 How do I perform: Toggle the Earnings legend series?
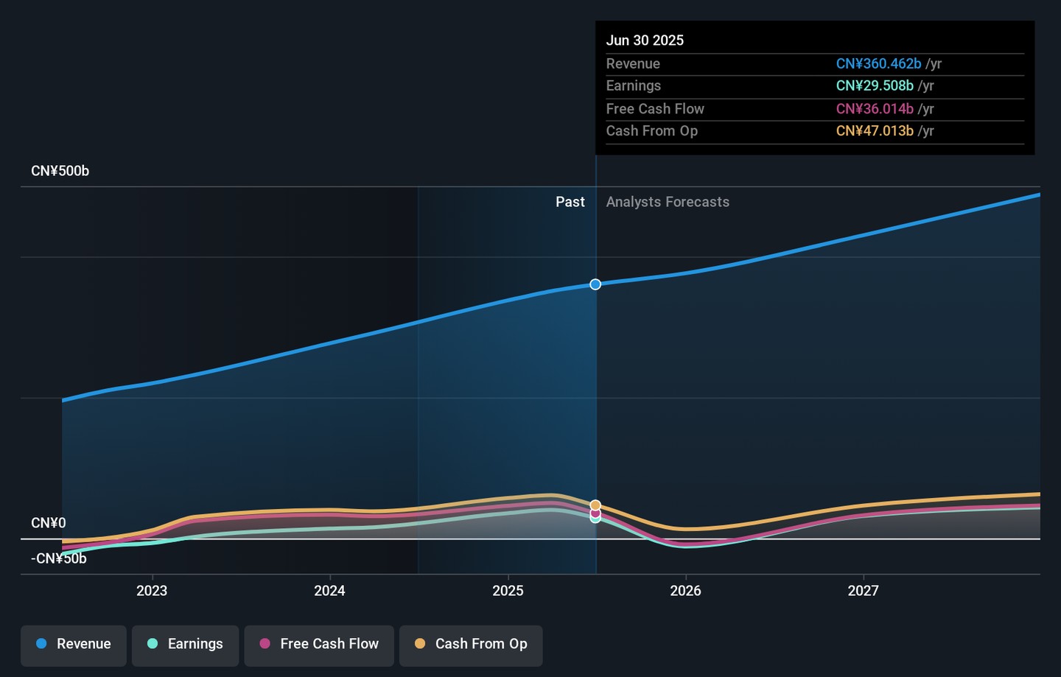[x=185, y=645]
